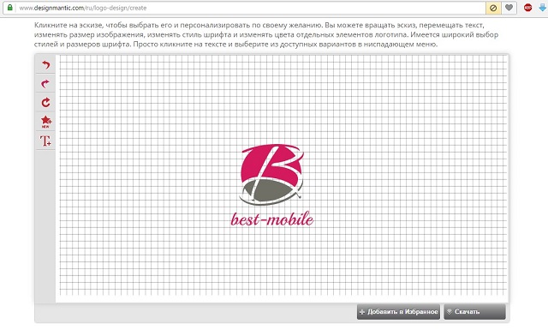Click the browser address bar URL
Viewport: 548px width, 330px height.
tap(83, 8)
